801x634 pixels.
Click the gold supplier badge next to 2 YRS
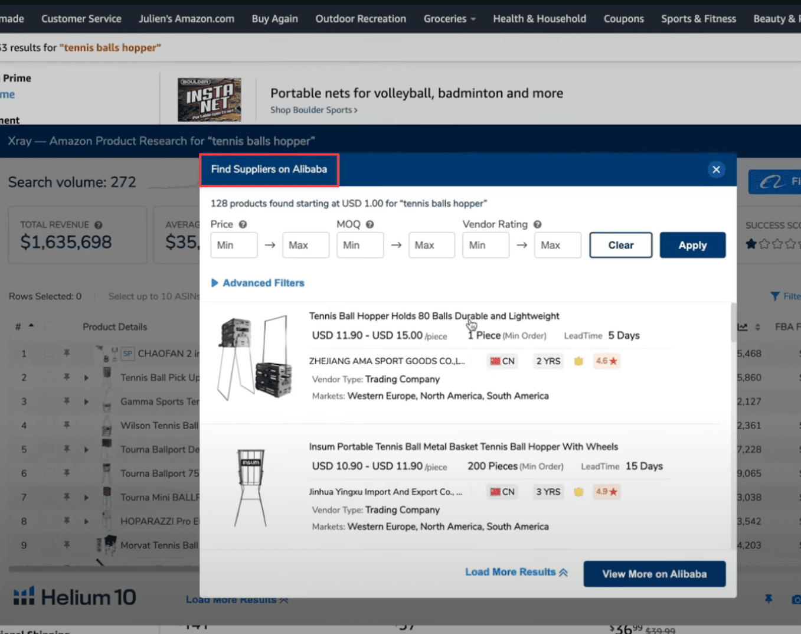tap(578, 361)
